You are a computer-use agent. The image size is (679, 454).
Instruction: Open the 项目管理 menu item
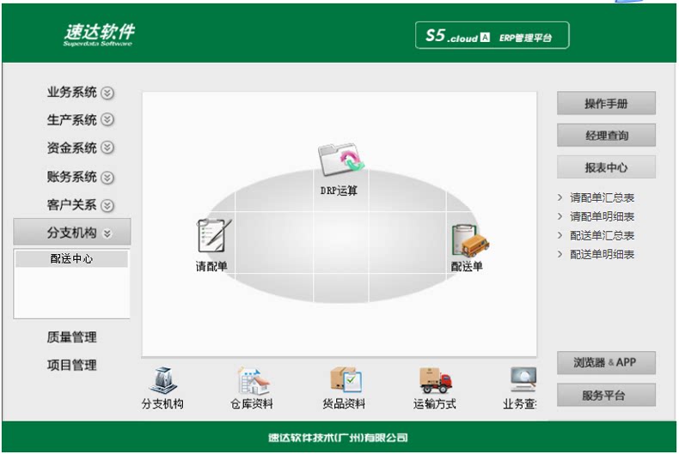[72, 365]
